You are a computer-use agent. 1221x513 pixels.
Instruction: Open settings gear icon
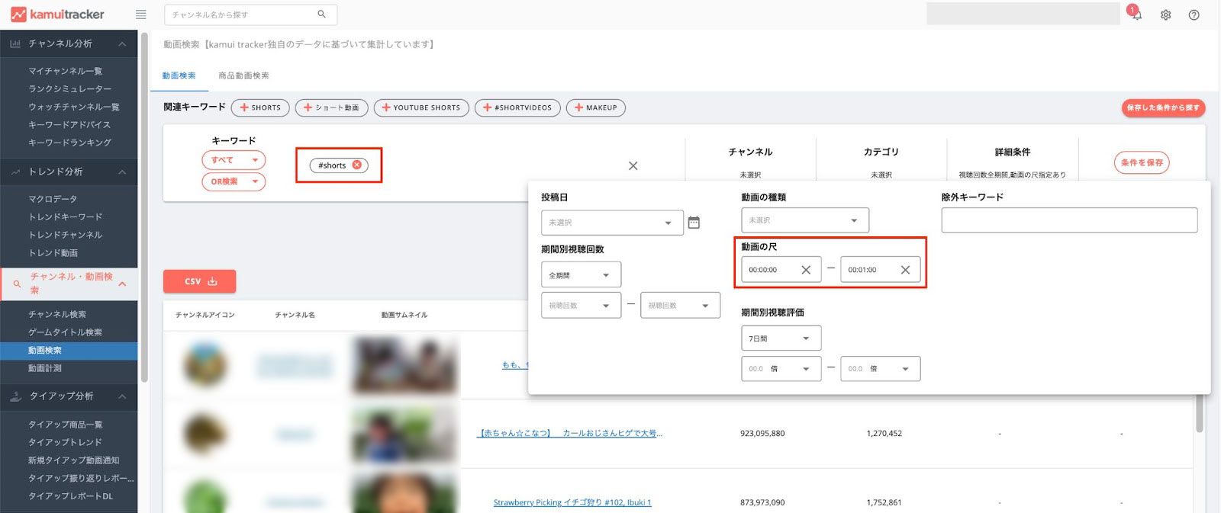click(1165, 14)
